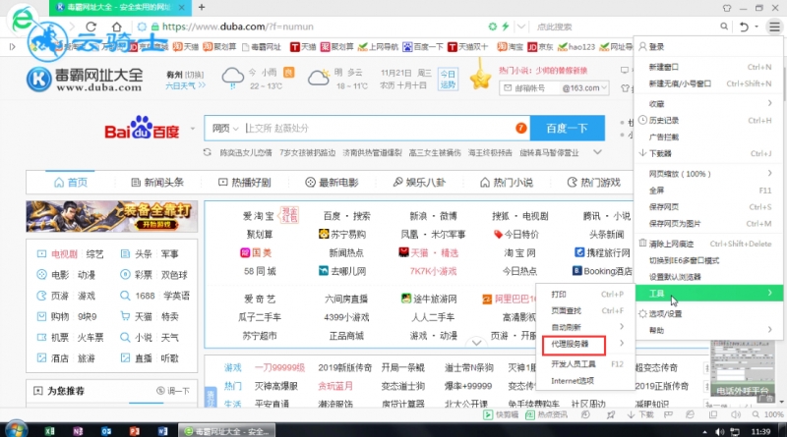Open 热点资讯 in the status bar
The image size is (787, 437).
547,415
